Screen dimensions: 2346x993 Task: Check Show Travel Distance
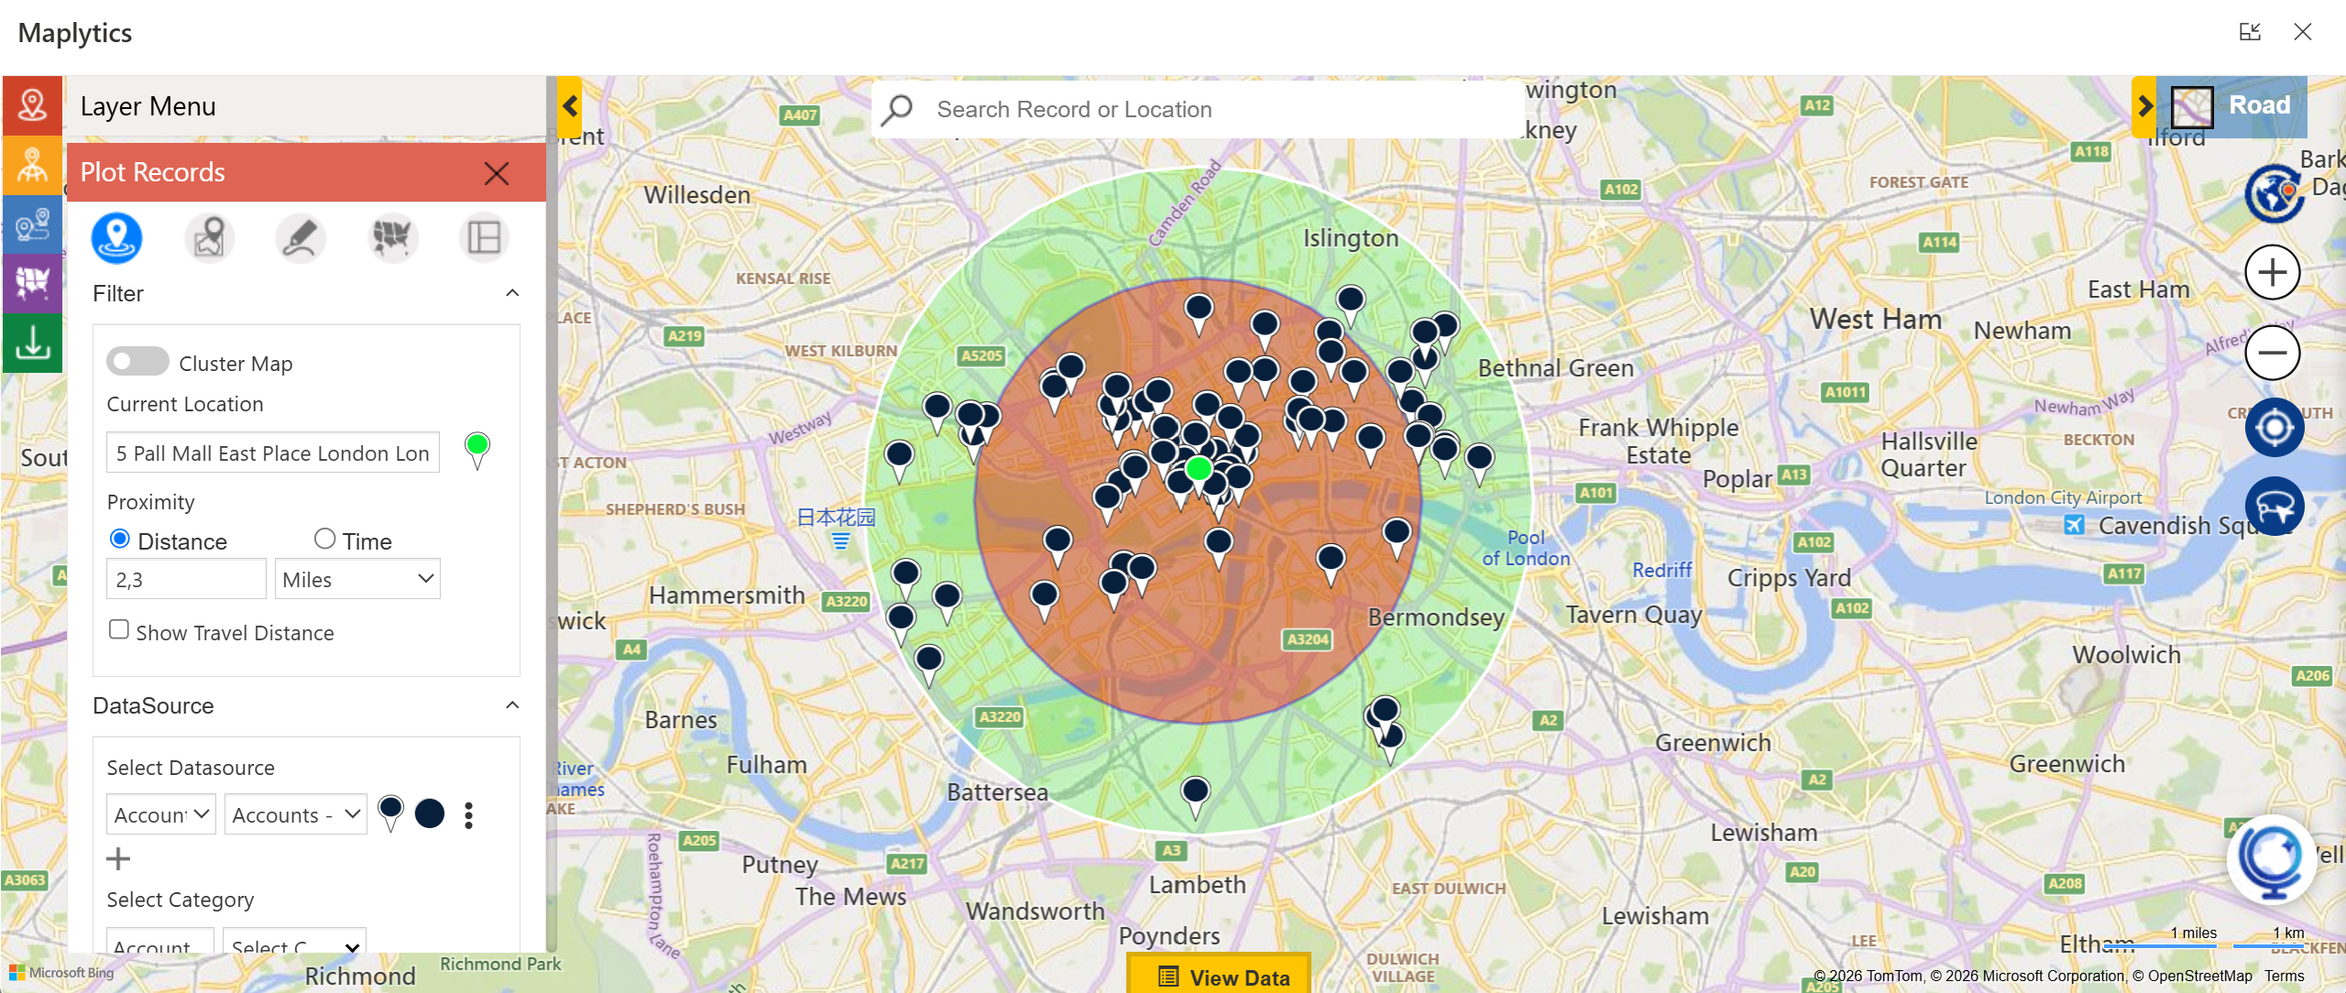pos(118,629)
